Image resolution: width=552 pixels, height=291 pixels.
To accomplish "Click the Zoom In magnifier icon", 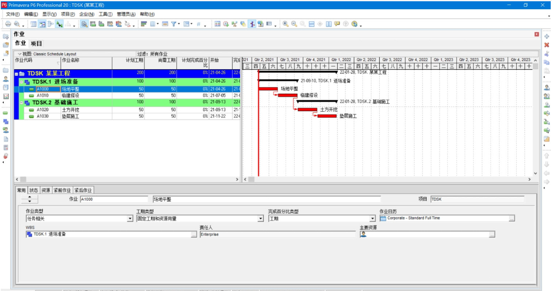I will point(286,24).
